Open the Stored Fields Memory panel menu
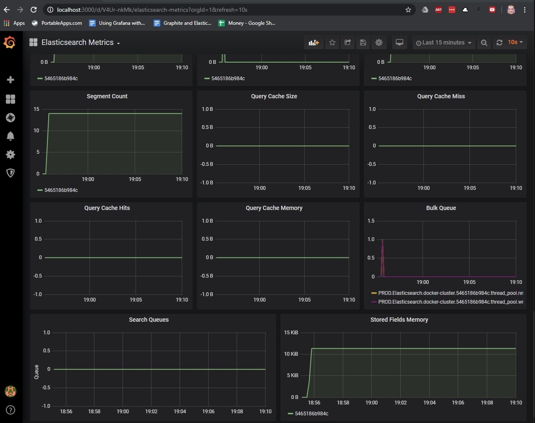535x423 pixels. (399, 319)
